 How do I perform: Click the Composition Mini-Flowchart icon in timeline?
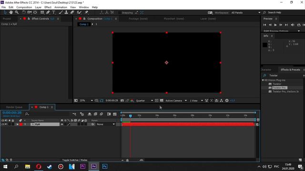[74, 114]
